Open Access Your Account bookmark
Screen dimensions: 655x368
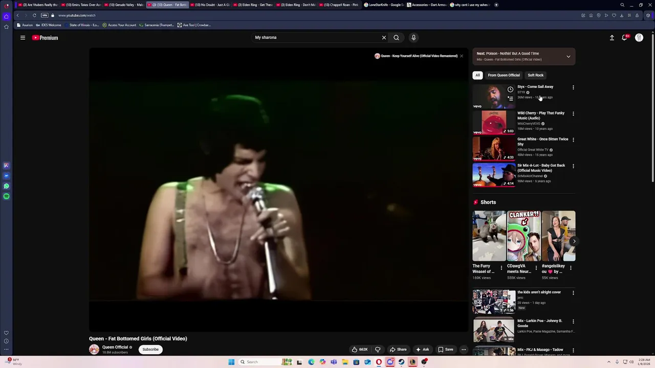tap(119, 25)
